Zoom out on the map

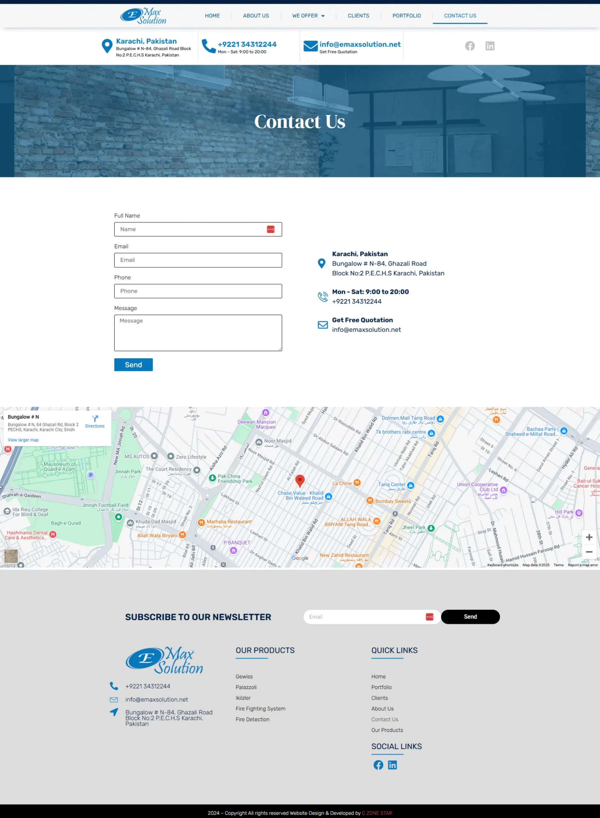pyautogui.click(x=589, y=552)
